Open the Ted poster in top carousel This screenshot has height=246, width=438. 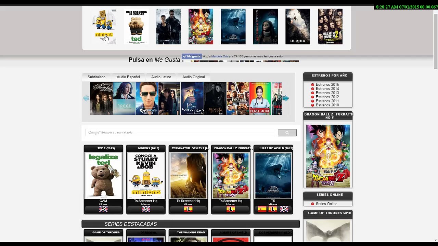coord(136,27)
